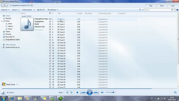
Task: Select Artist under Music
Action: (x=10, y=24)
